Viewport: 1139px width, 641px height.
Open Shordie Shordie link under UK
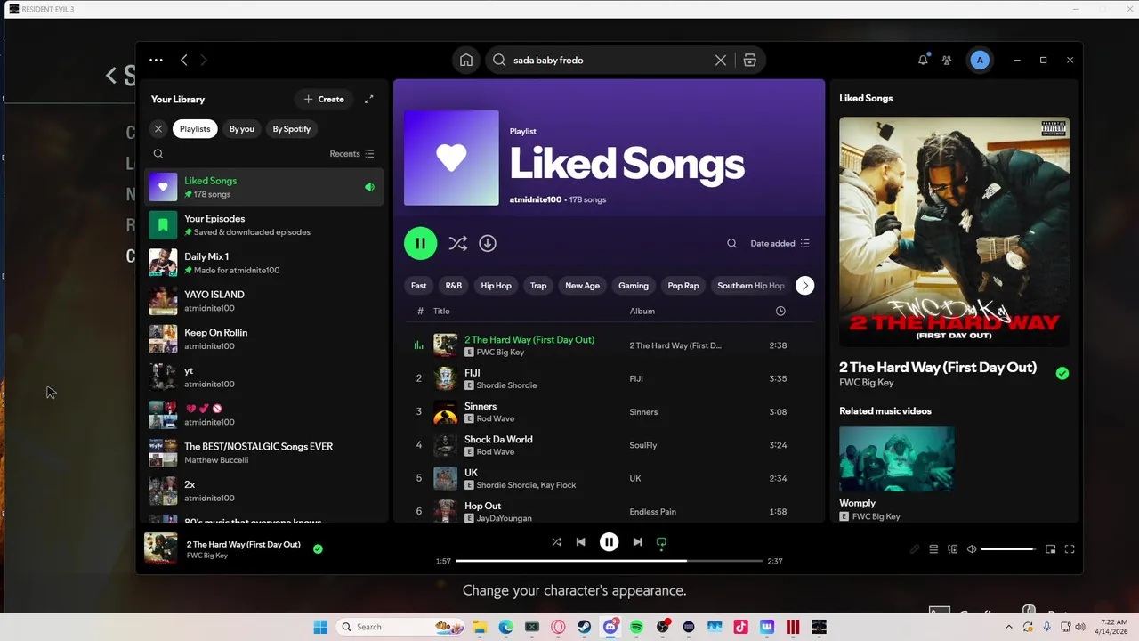pos(506,485)
